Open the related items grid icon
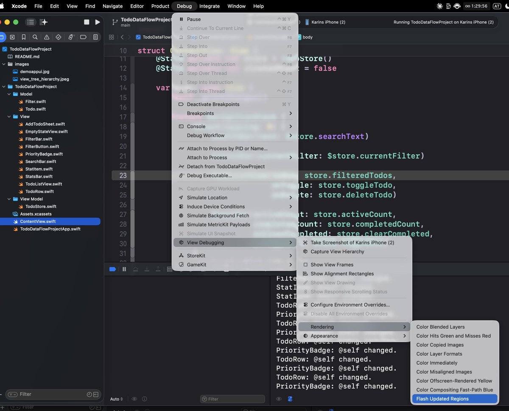The height and width of the screenshot is (411, 509). (111, 37)
